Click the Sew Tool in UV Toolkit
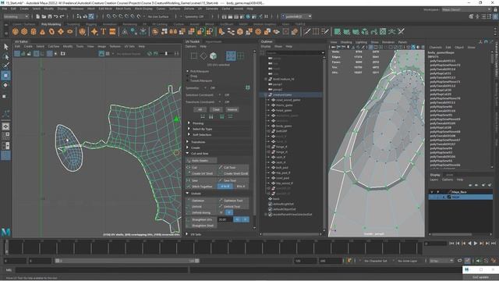Image resolution: width=499 pixels, height=281 pixels. (x=233, y=180)
